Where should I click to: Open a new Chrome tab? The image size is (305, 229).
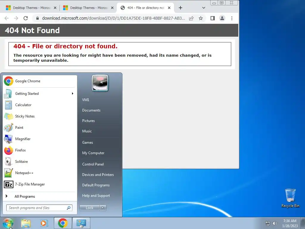pos(180,8)
